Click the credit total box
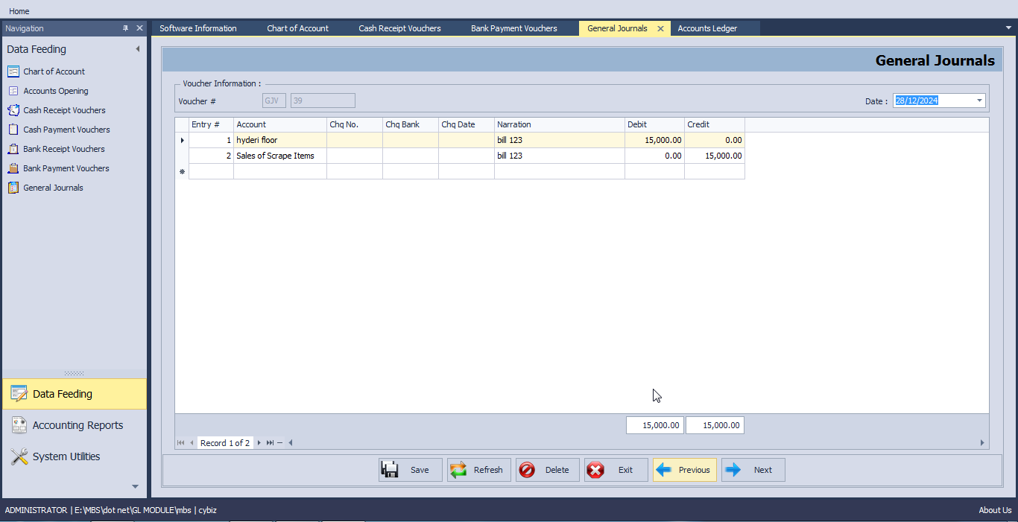The height and width of the screenshot is (522, 1018). (x=715, y=425)
